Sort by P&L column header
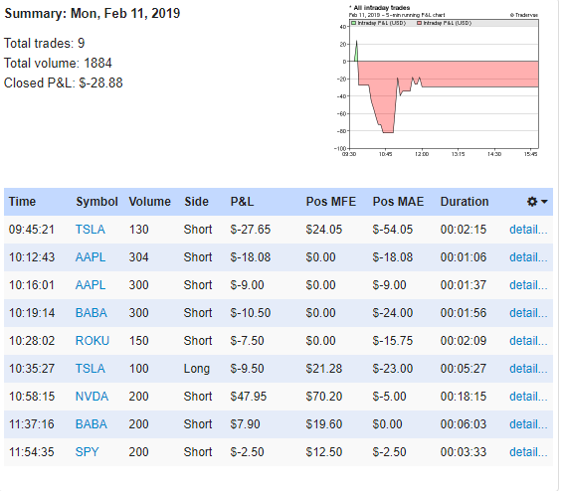 click(x=242, y=202)
